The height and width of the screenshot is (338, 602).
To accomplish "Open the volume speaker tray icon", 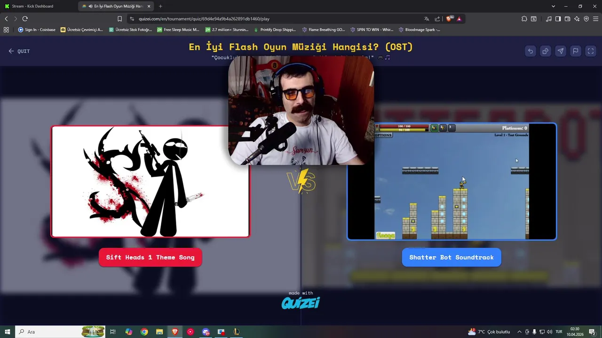I will pyautogui.click(x=549, y=332).
